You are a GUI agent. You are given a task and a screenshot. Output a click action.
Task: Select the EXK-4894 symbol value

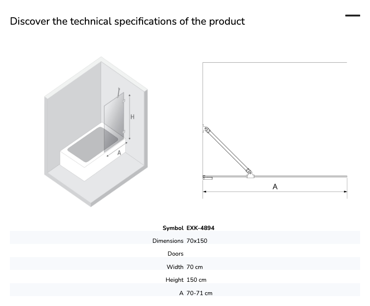click(x=200, y=228)
